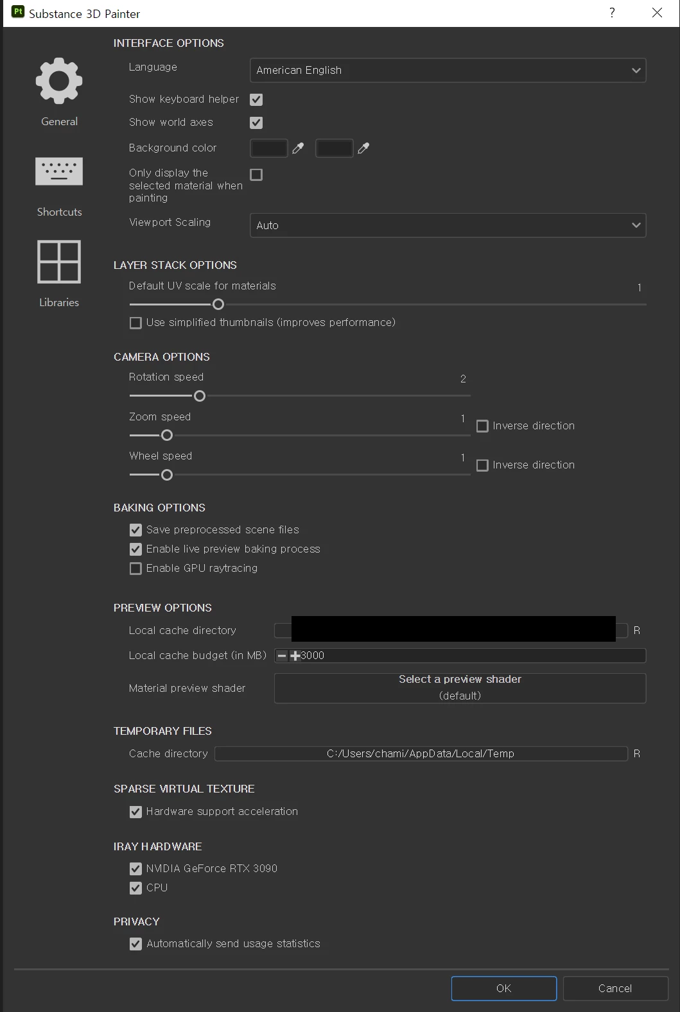Uncheck CPU under Iray Hardware
680x1012 pixels.
click(135, 888)
